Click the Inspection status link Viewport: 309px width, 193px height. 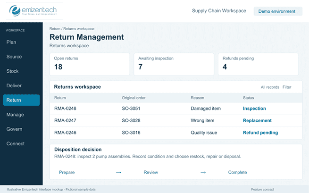[x=254, y=109]
